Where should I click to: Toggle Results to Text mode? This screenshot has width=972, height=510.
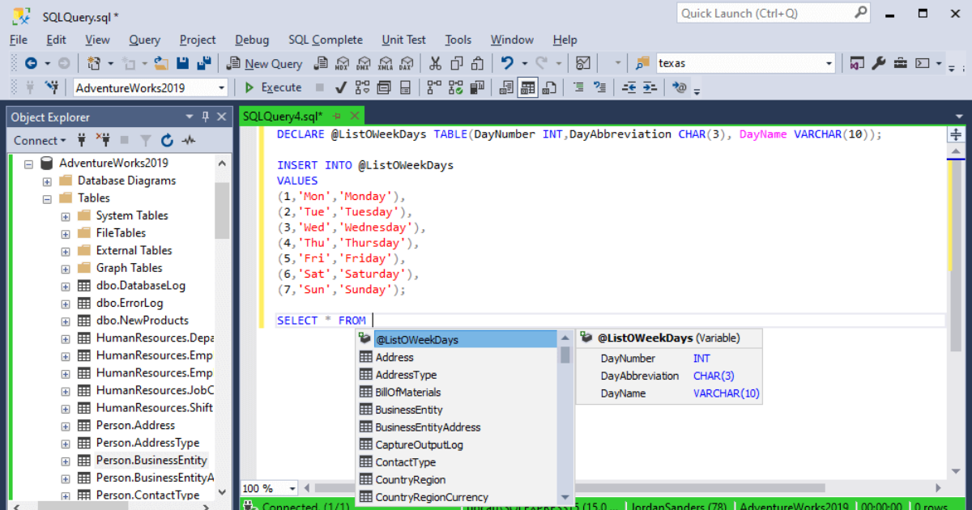coord(507,87)
